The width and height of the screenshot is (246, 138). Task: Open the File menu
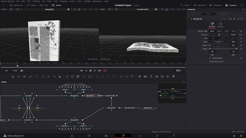[x=18, y=1]
